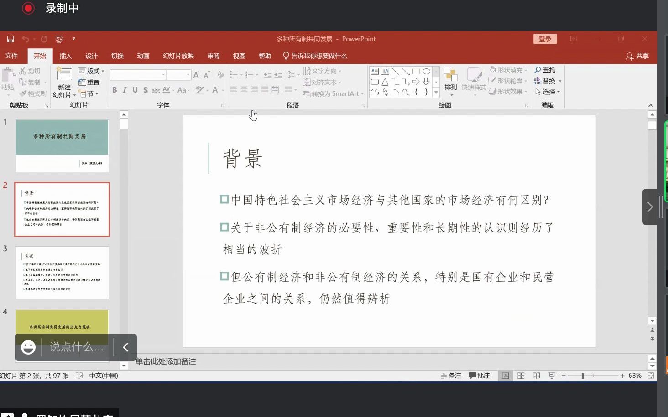Open the font name combo box
The width and height of the screenshot is (668, 417).
tap(138, 74)
